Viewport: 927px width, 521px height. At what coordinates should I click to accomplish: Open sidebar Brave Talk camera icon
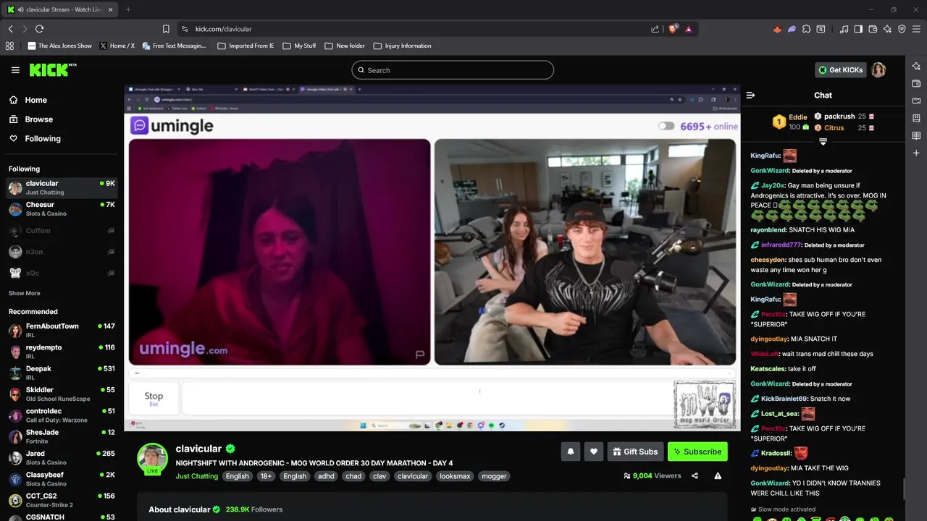[x=916, y=101]
